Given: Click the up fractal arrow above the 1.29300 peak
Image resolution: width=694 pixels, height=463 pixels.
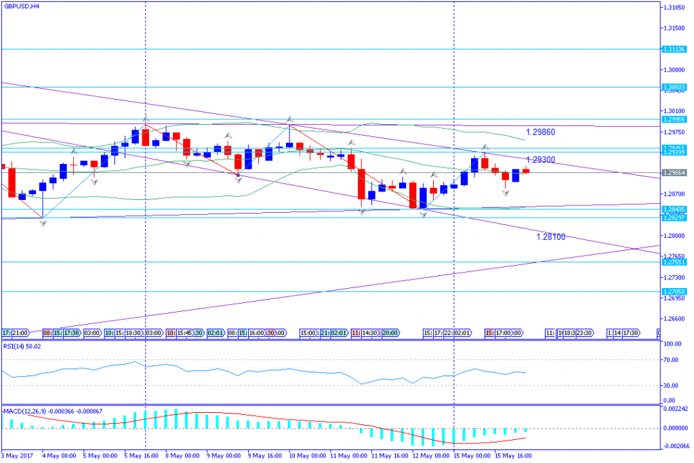Looking at the screenshot, I should tap(485, 147).
